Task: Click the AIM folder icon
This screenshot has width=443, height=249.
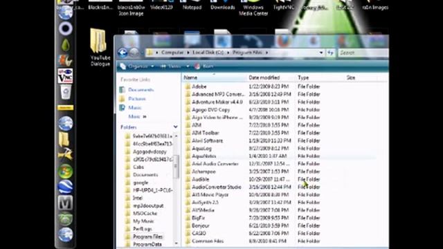Action: (x=188, y=125)
